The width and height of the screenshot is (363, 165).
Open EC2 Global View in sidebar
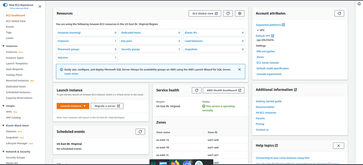click(16, 21)
